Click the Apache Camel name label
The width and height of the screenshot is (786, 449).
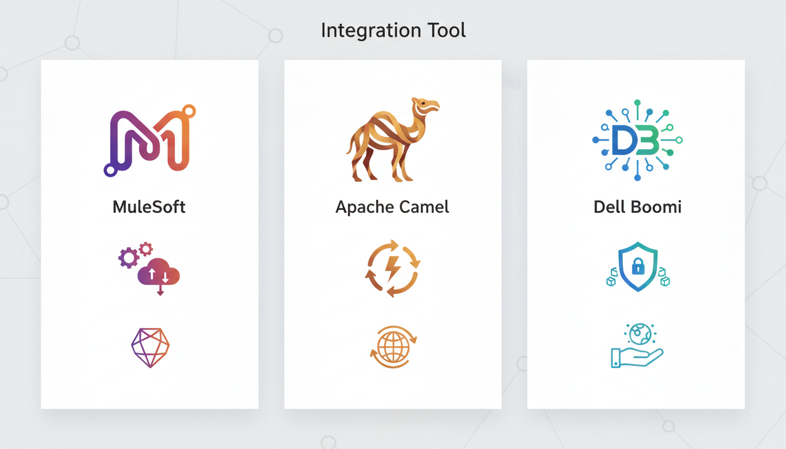[x=392, y=206]
